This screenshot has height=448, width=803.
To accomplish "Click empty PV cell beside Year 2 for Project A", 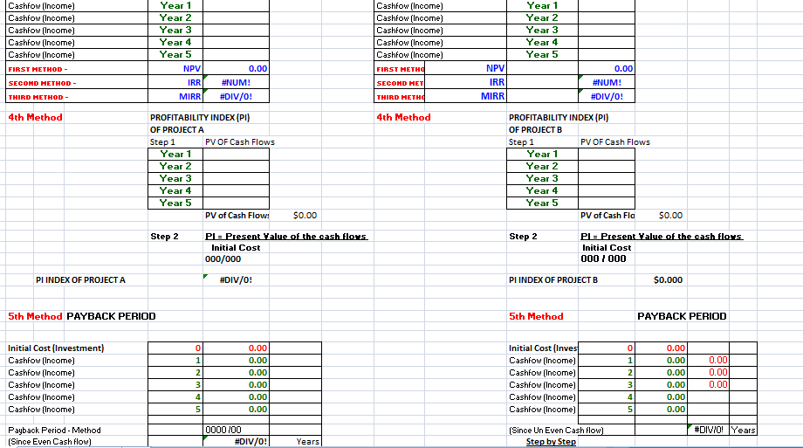I will tap(236, 166).
